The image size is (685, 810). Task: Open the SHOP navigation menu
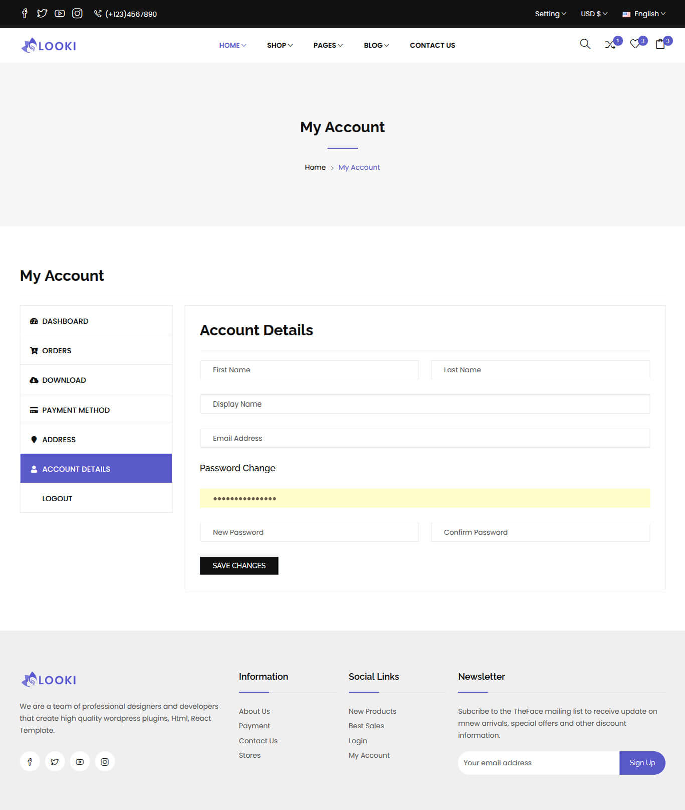click(x=279, y=45)
